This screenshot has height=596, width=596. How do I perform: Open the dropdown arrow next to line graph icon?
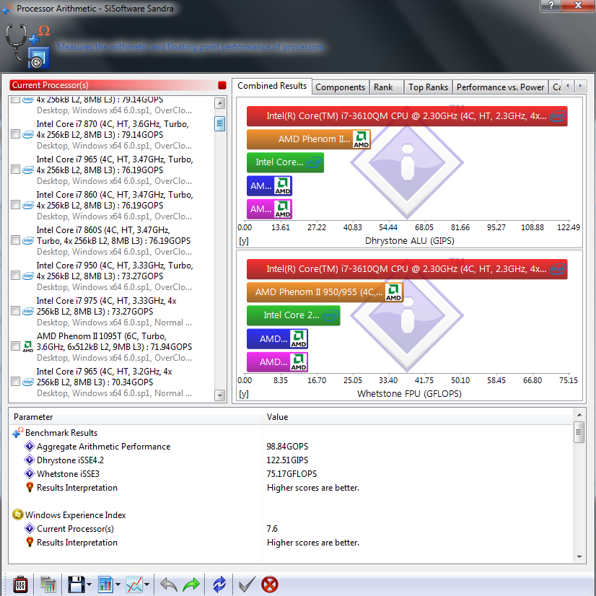click(146, 584)
